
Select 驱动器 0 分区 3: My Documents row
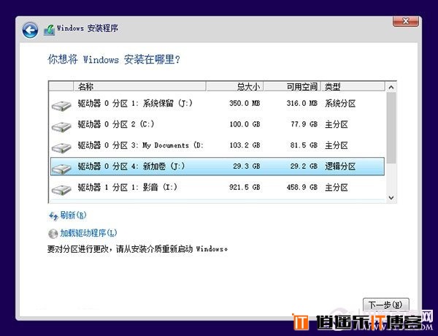pyautogui.click(x=218, y=145)
